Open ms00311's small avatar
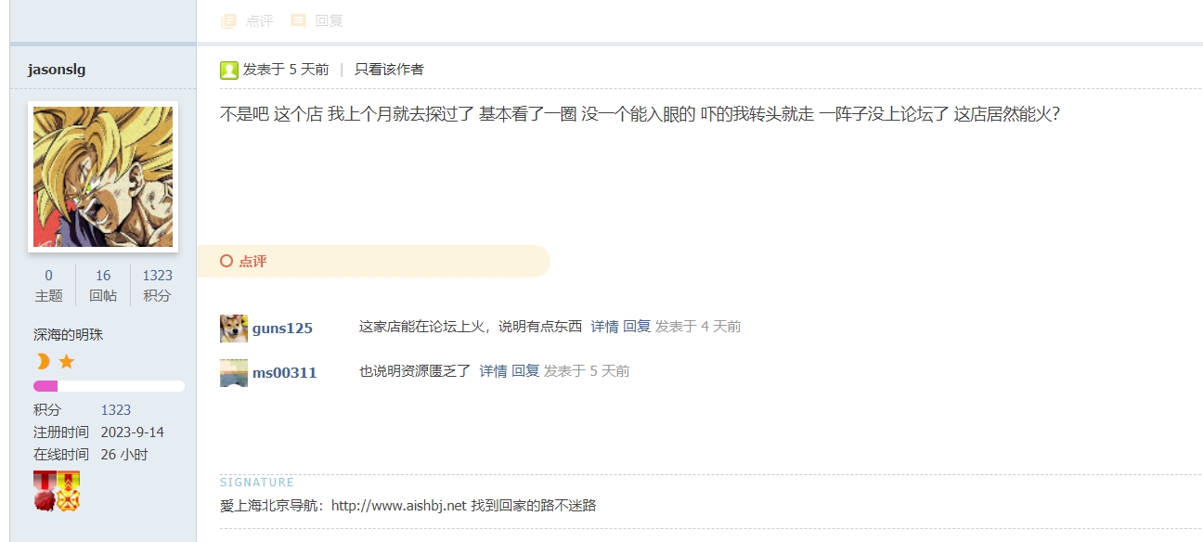The width and height of the screenshot is (1203, 542). click(234, 372)
